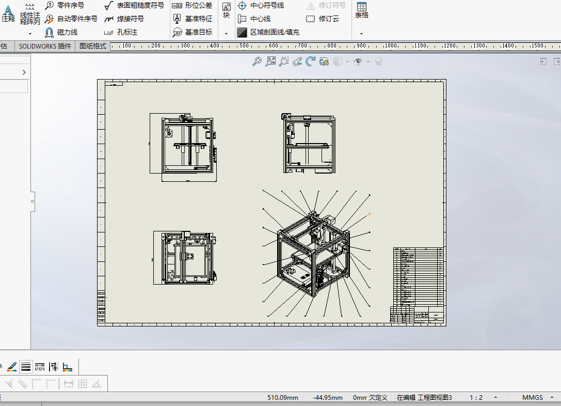Click the -44.95mm coordinate readout
Image resolution: width=561 pixels, height=406 pixels.
(x=327, y=397)
